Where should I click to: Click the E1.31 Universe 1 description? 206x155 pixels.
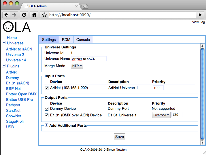[x=122, y=115]
